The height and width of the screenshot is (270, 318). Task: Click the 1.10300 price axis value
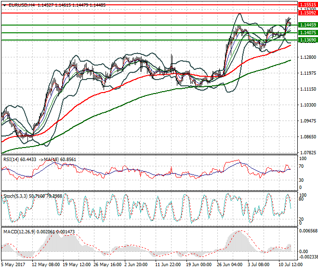coord(308,105)
